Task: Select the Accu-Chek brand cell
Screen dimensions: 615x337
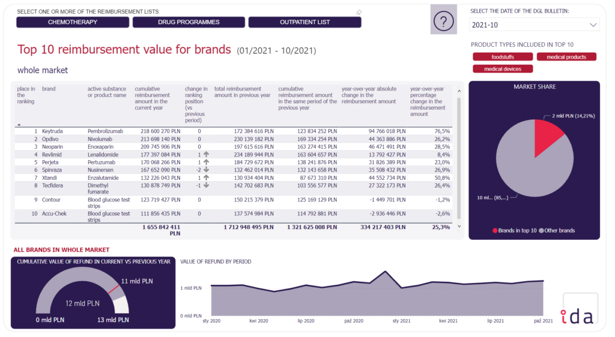Action: [x=54, y=213]
